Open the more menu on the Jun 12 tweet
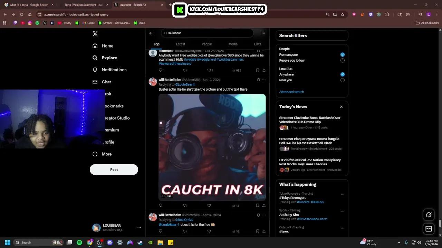 coord(264,80)
